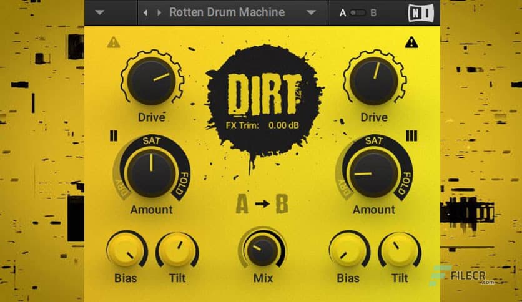Select letter B of the A/B switch
522x302 pixels.
coord(373,13)
